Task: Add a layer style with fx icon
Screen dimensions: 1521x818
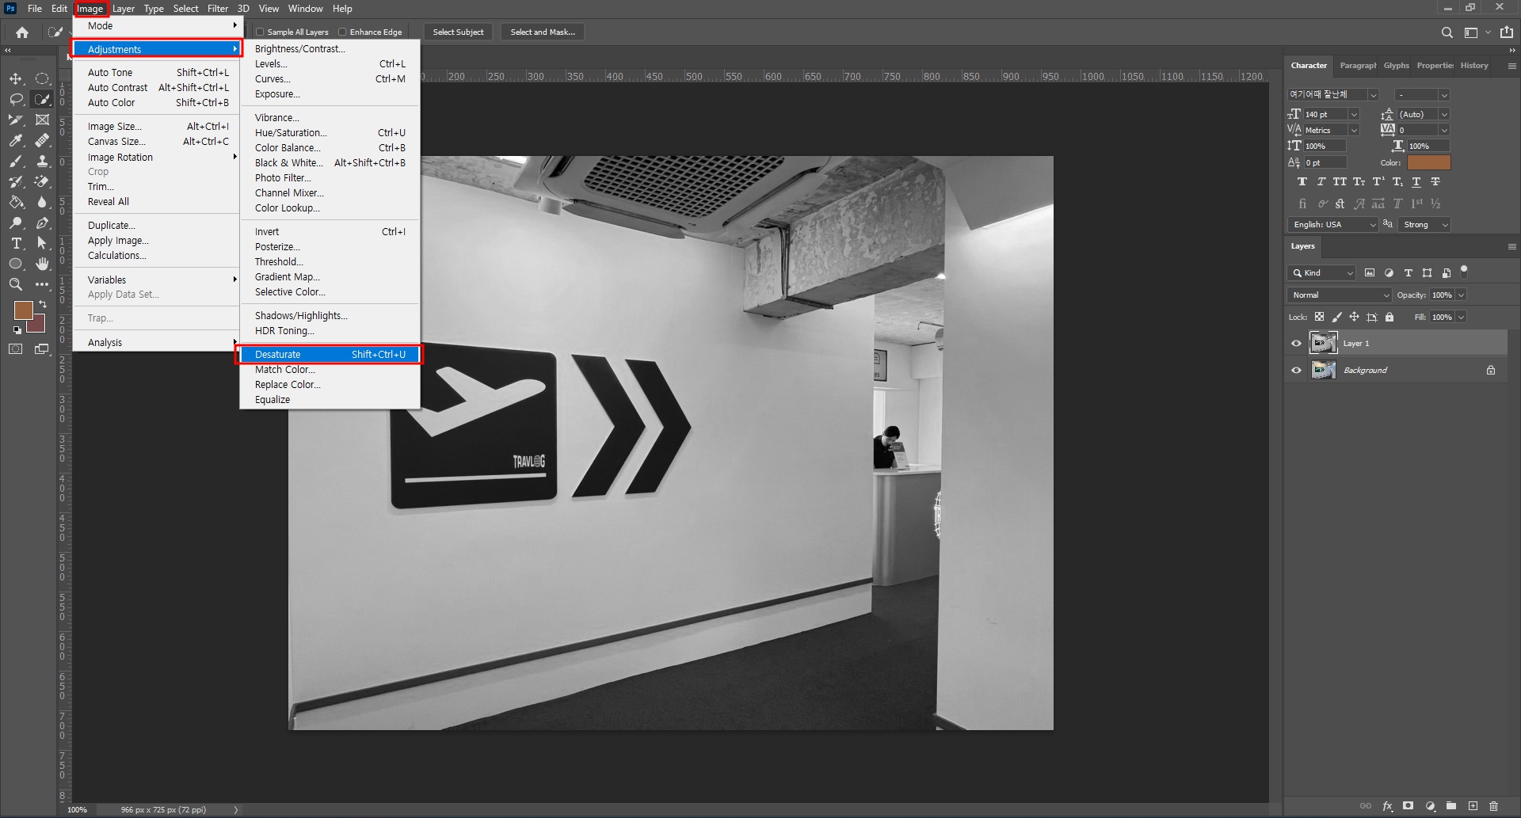Action: 1387,806
